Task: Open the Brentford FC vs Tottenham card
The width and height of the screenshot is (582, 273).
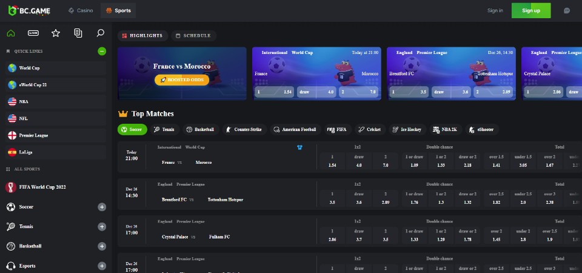Action: (451, 73)
